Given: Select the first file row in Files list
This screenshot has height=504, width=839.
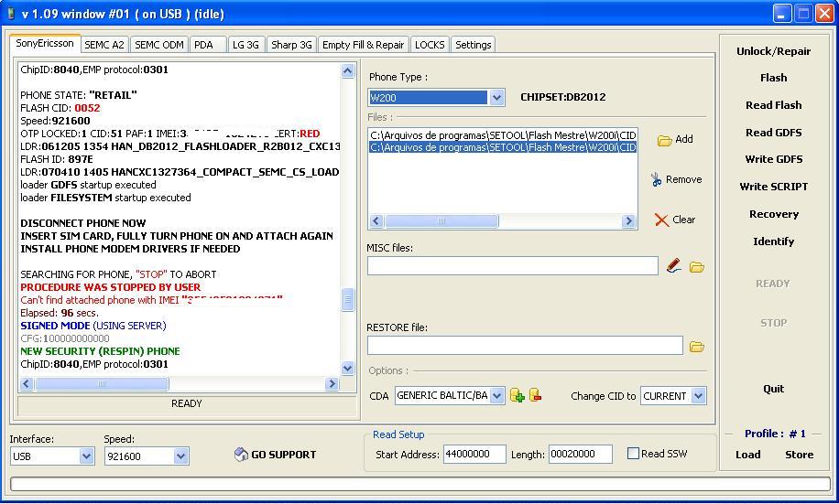Looking at the screenshot, I should (503, 135).
